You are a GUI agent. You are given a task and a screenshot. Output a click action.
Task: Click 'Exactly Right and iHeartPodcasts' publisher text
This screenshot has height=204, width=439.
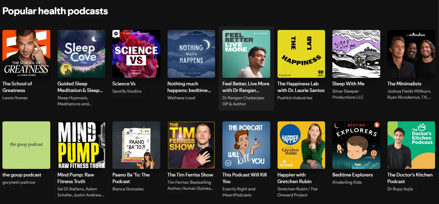tap(239, 192)
